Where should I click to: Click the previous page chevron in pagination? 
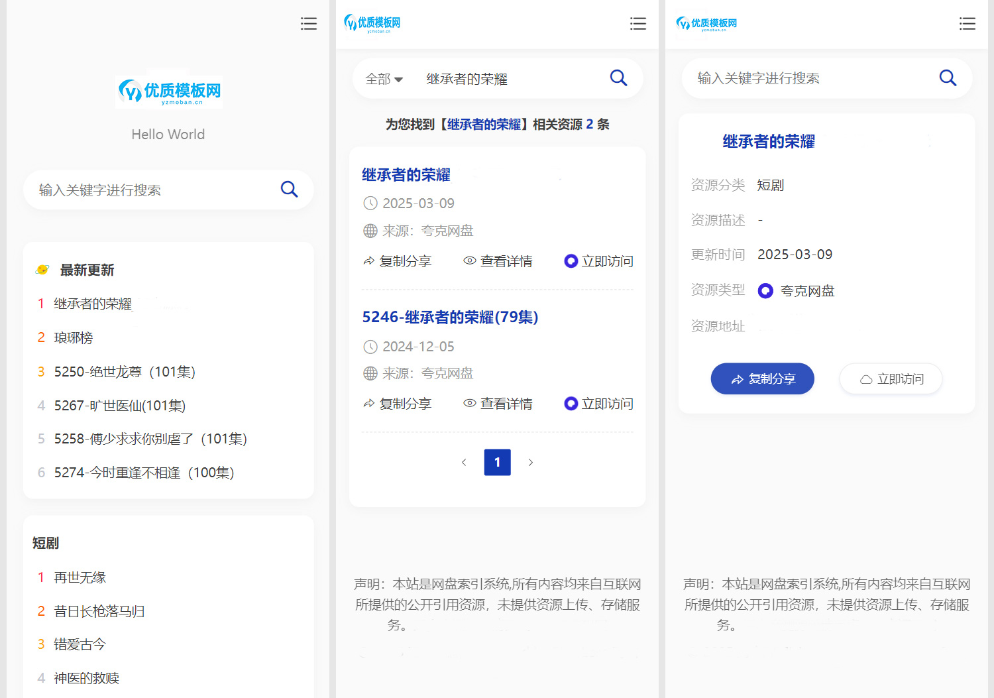point(464,462)
